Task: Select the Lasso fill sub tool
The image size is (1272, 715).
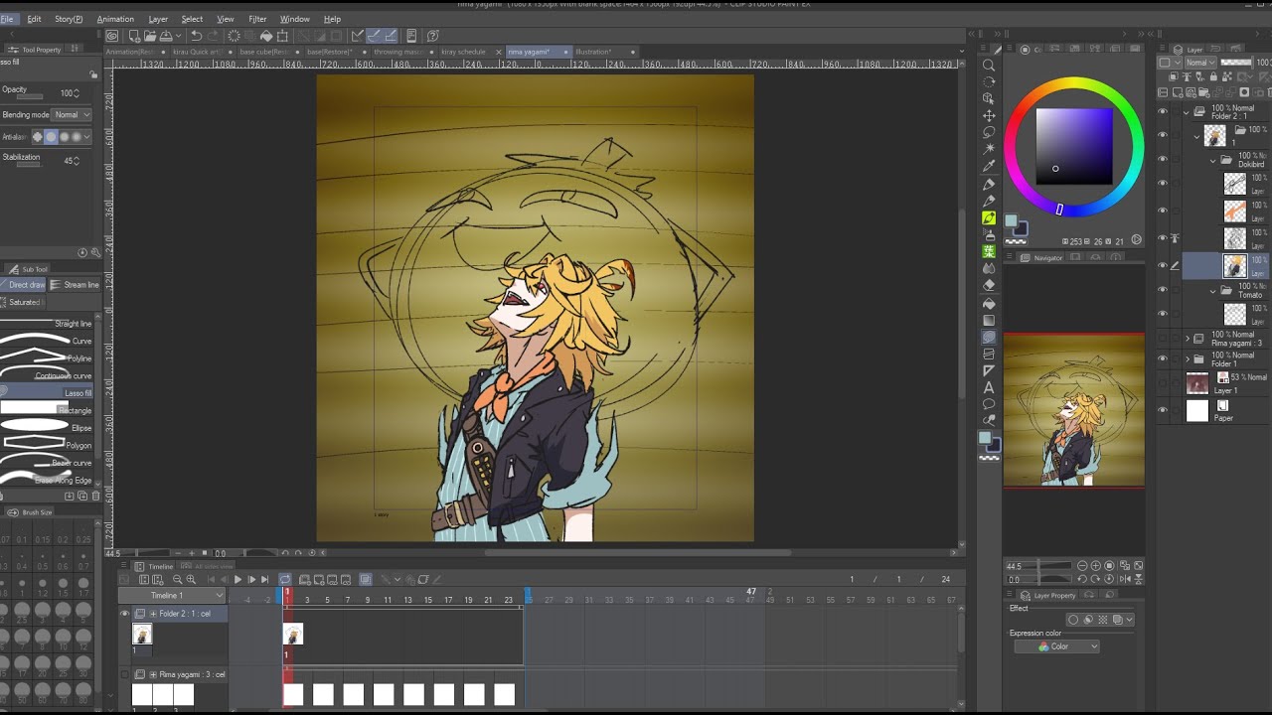Action: (47, 393)
